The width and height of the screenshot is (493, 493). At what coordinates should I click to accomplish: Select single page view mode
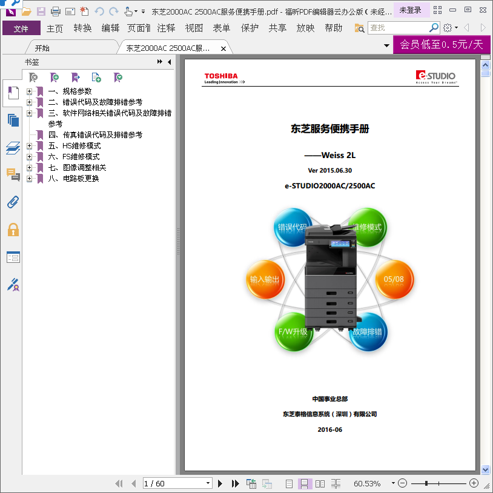pos(289,483)
